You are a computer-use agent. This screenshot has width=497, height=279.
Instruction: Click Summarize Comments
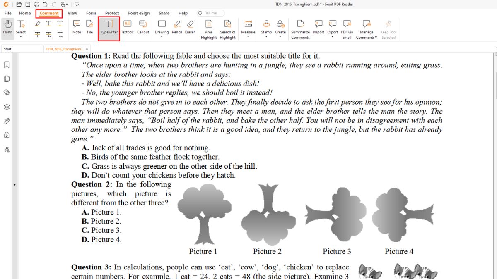tap(300, 29)
